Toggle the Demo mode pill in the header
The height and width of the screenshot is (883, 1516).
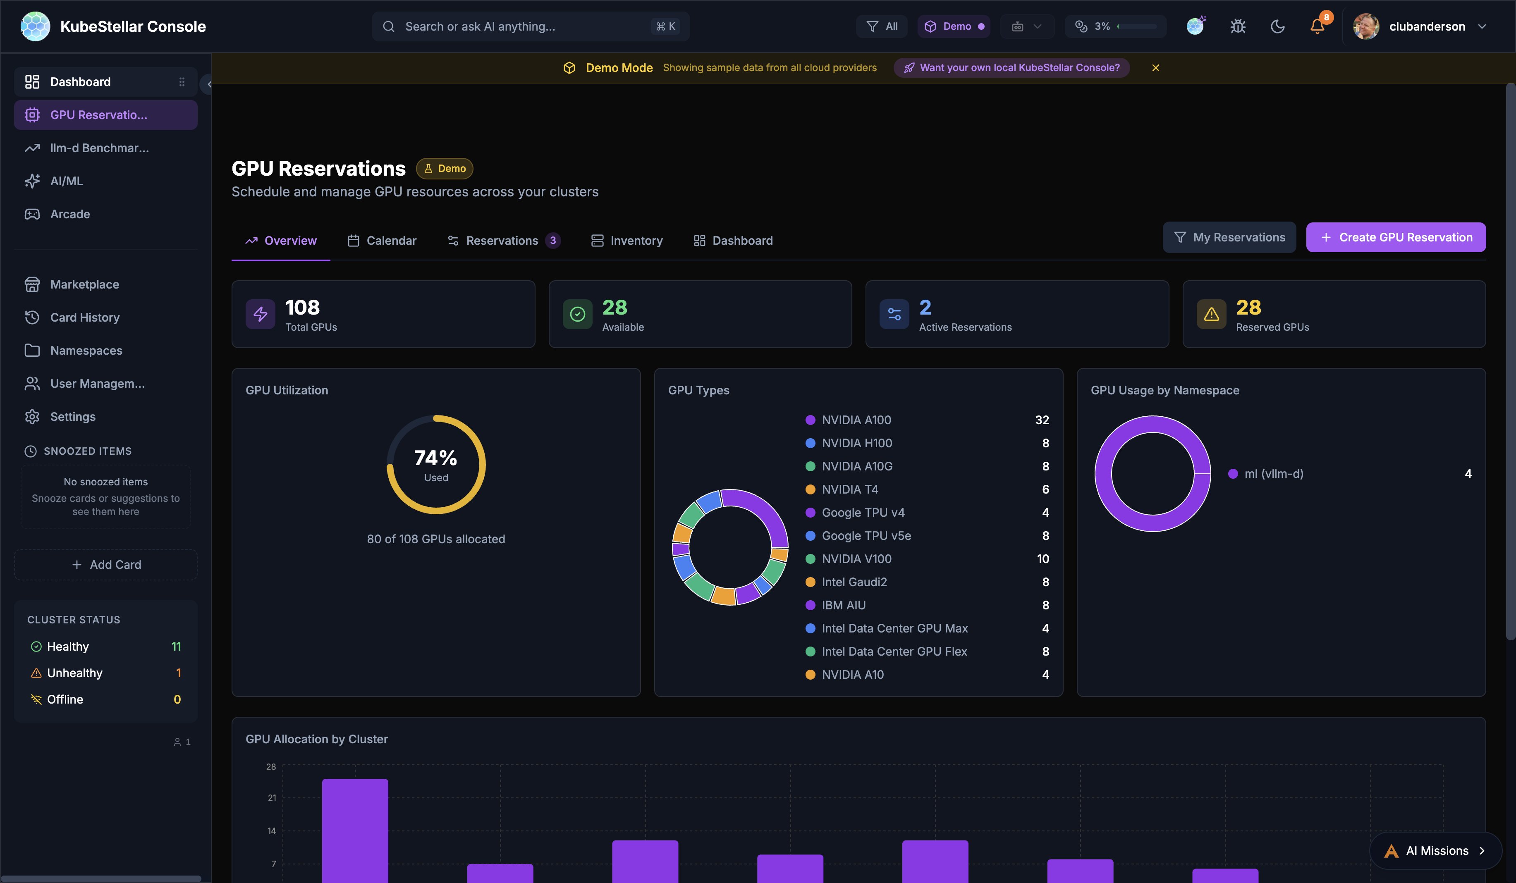pos(954,26)
